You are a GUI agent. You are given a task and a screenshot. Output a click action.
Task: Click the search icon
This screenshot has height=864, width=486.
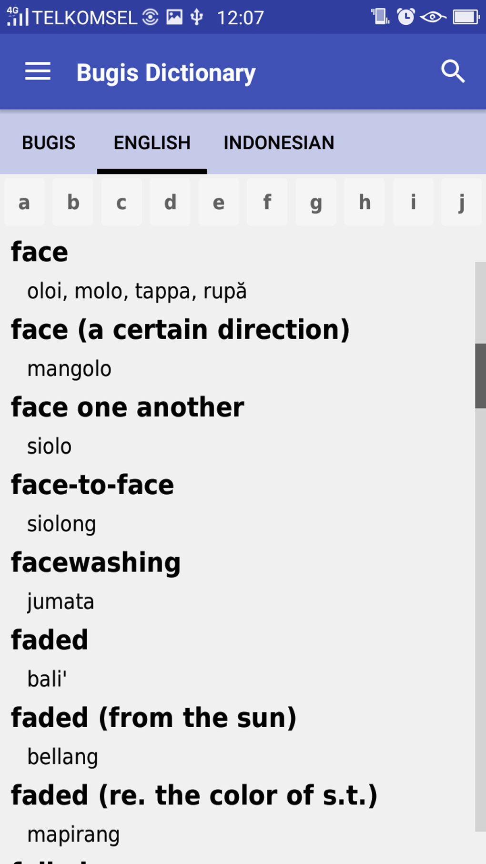453,71
